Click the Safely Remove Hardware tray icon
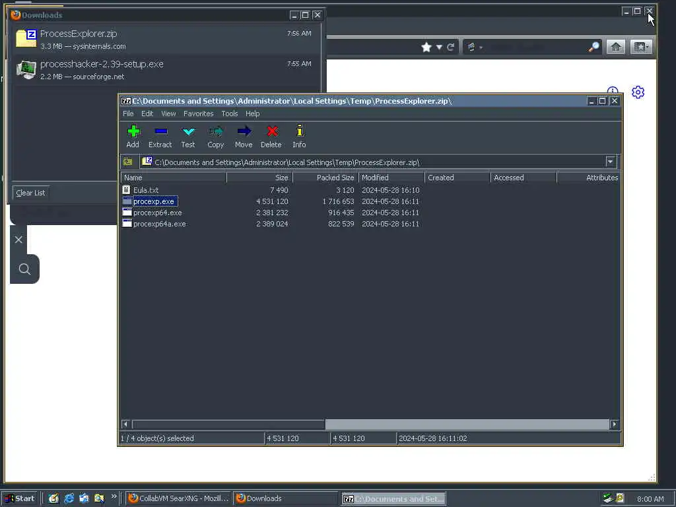 pos(608,498)
